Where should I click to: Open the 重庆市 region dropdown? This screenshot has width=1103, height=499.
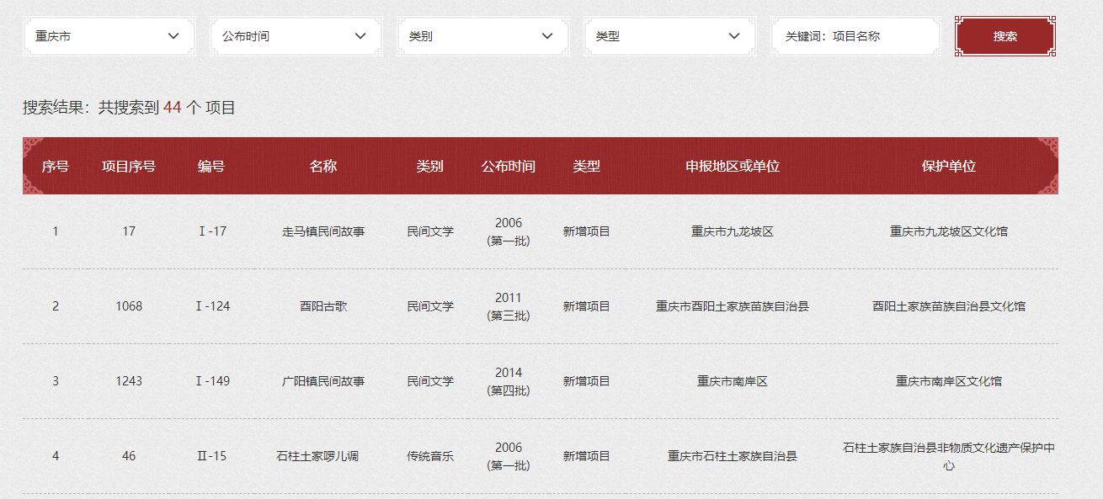[108, 36]
